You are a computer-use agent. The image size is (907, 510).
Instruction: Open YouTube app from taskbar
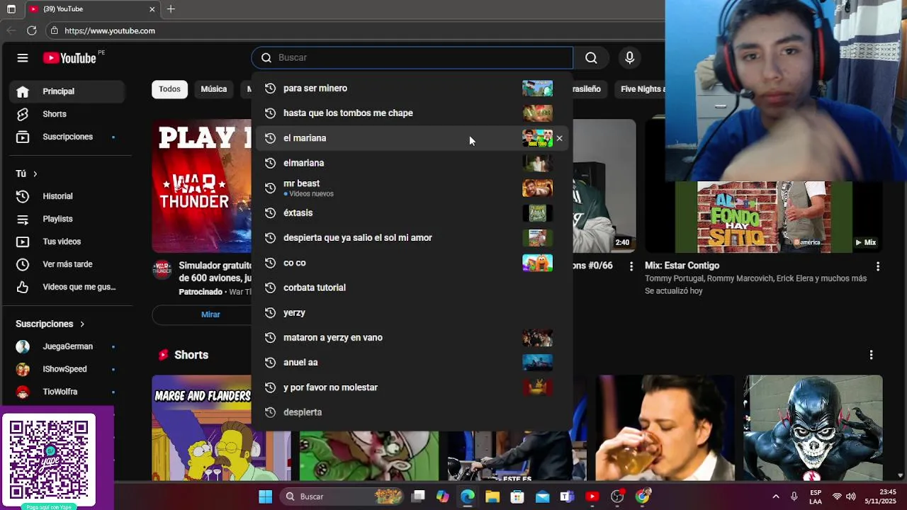(x=592, y=497)
